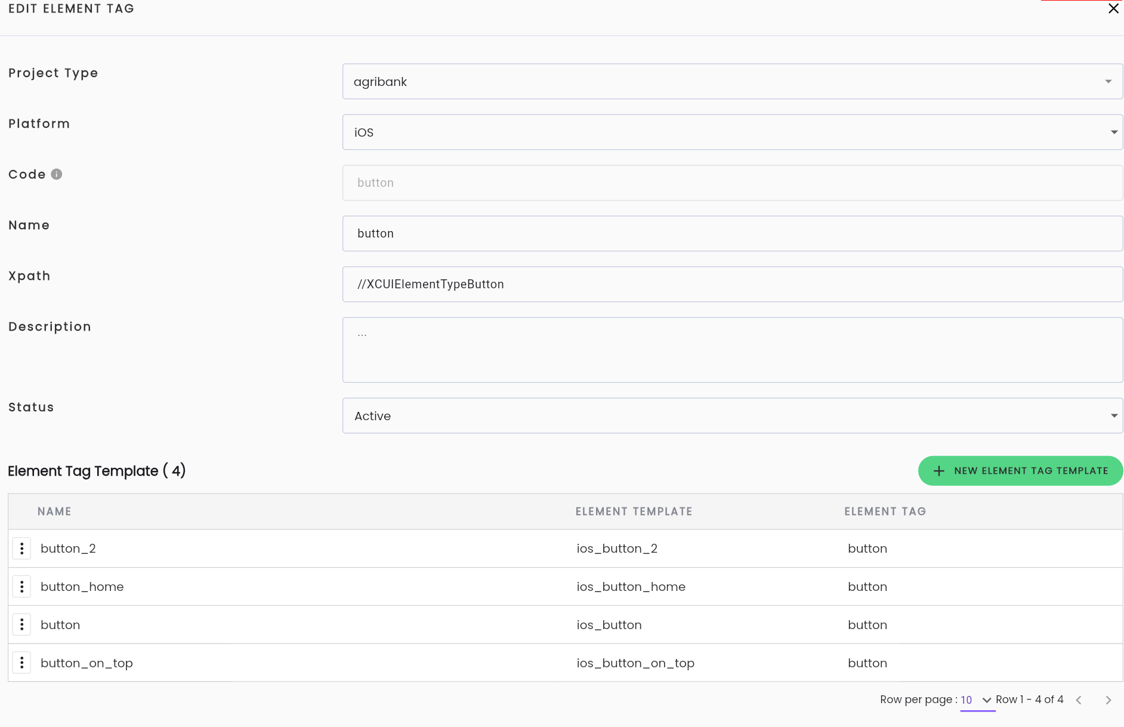The image size is (1124, 727).
Task: Click the Description text area
Action: click(x=733, y=350)
